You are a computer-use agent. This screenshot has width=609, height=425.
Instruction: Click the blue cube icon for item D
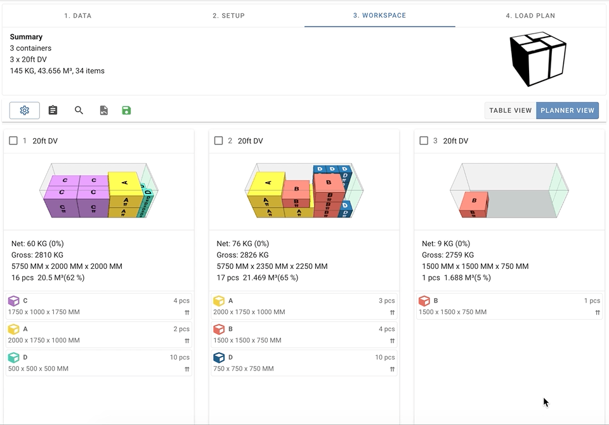tap(219, 358)
